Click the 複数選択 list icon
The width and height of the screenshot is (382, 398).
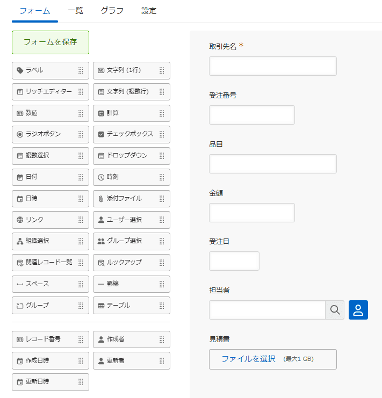tap(20, 156)
